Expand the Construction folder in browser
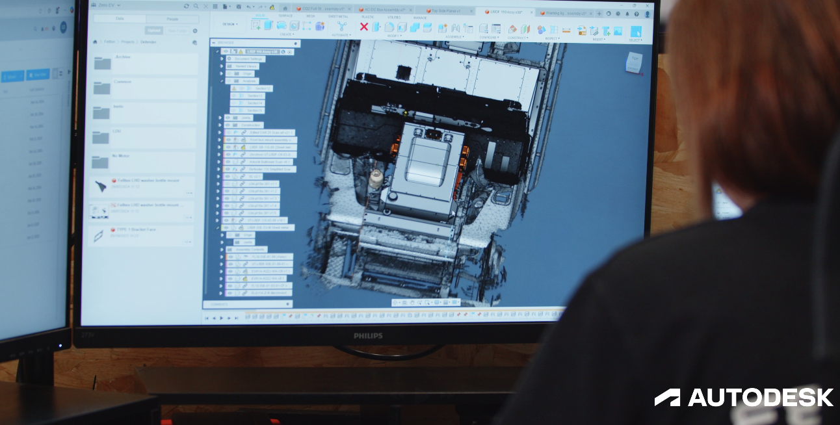This screenshot has height=425, width=840. pos(220,125)
